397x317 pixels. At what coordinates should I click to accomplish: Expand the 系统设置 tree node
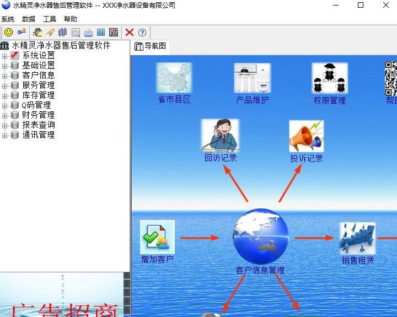point(4,56)
